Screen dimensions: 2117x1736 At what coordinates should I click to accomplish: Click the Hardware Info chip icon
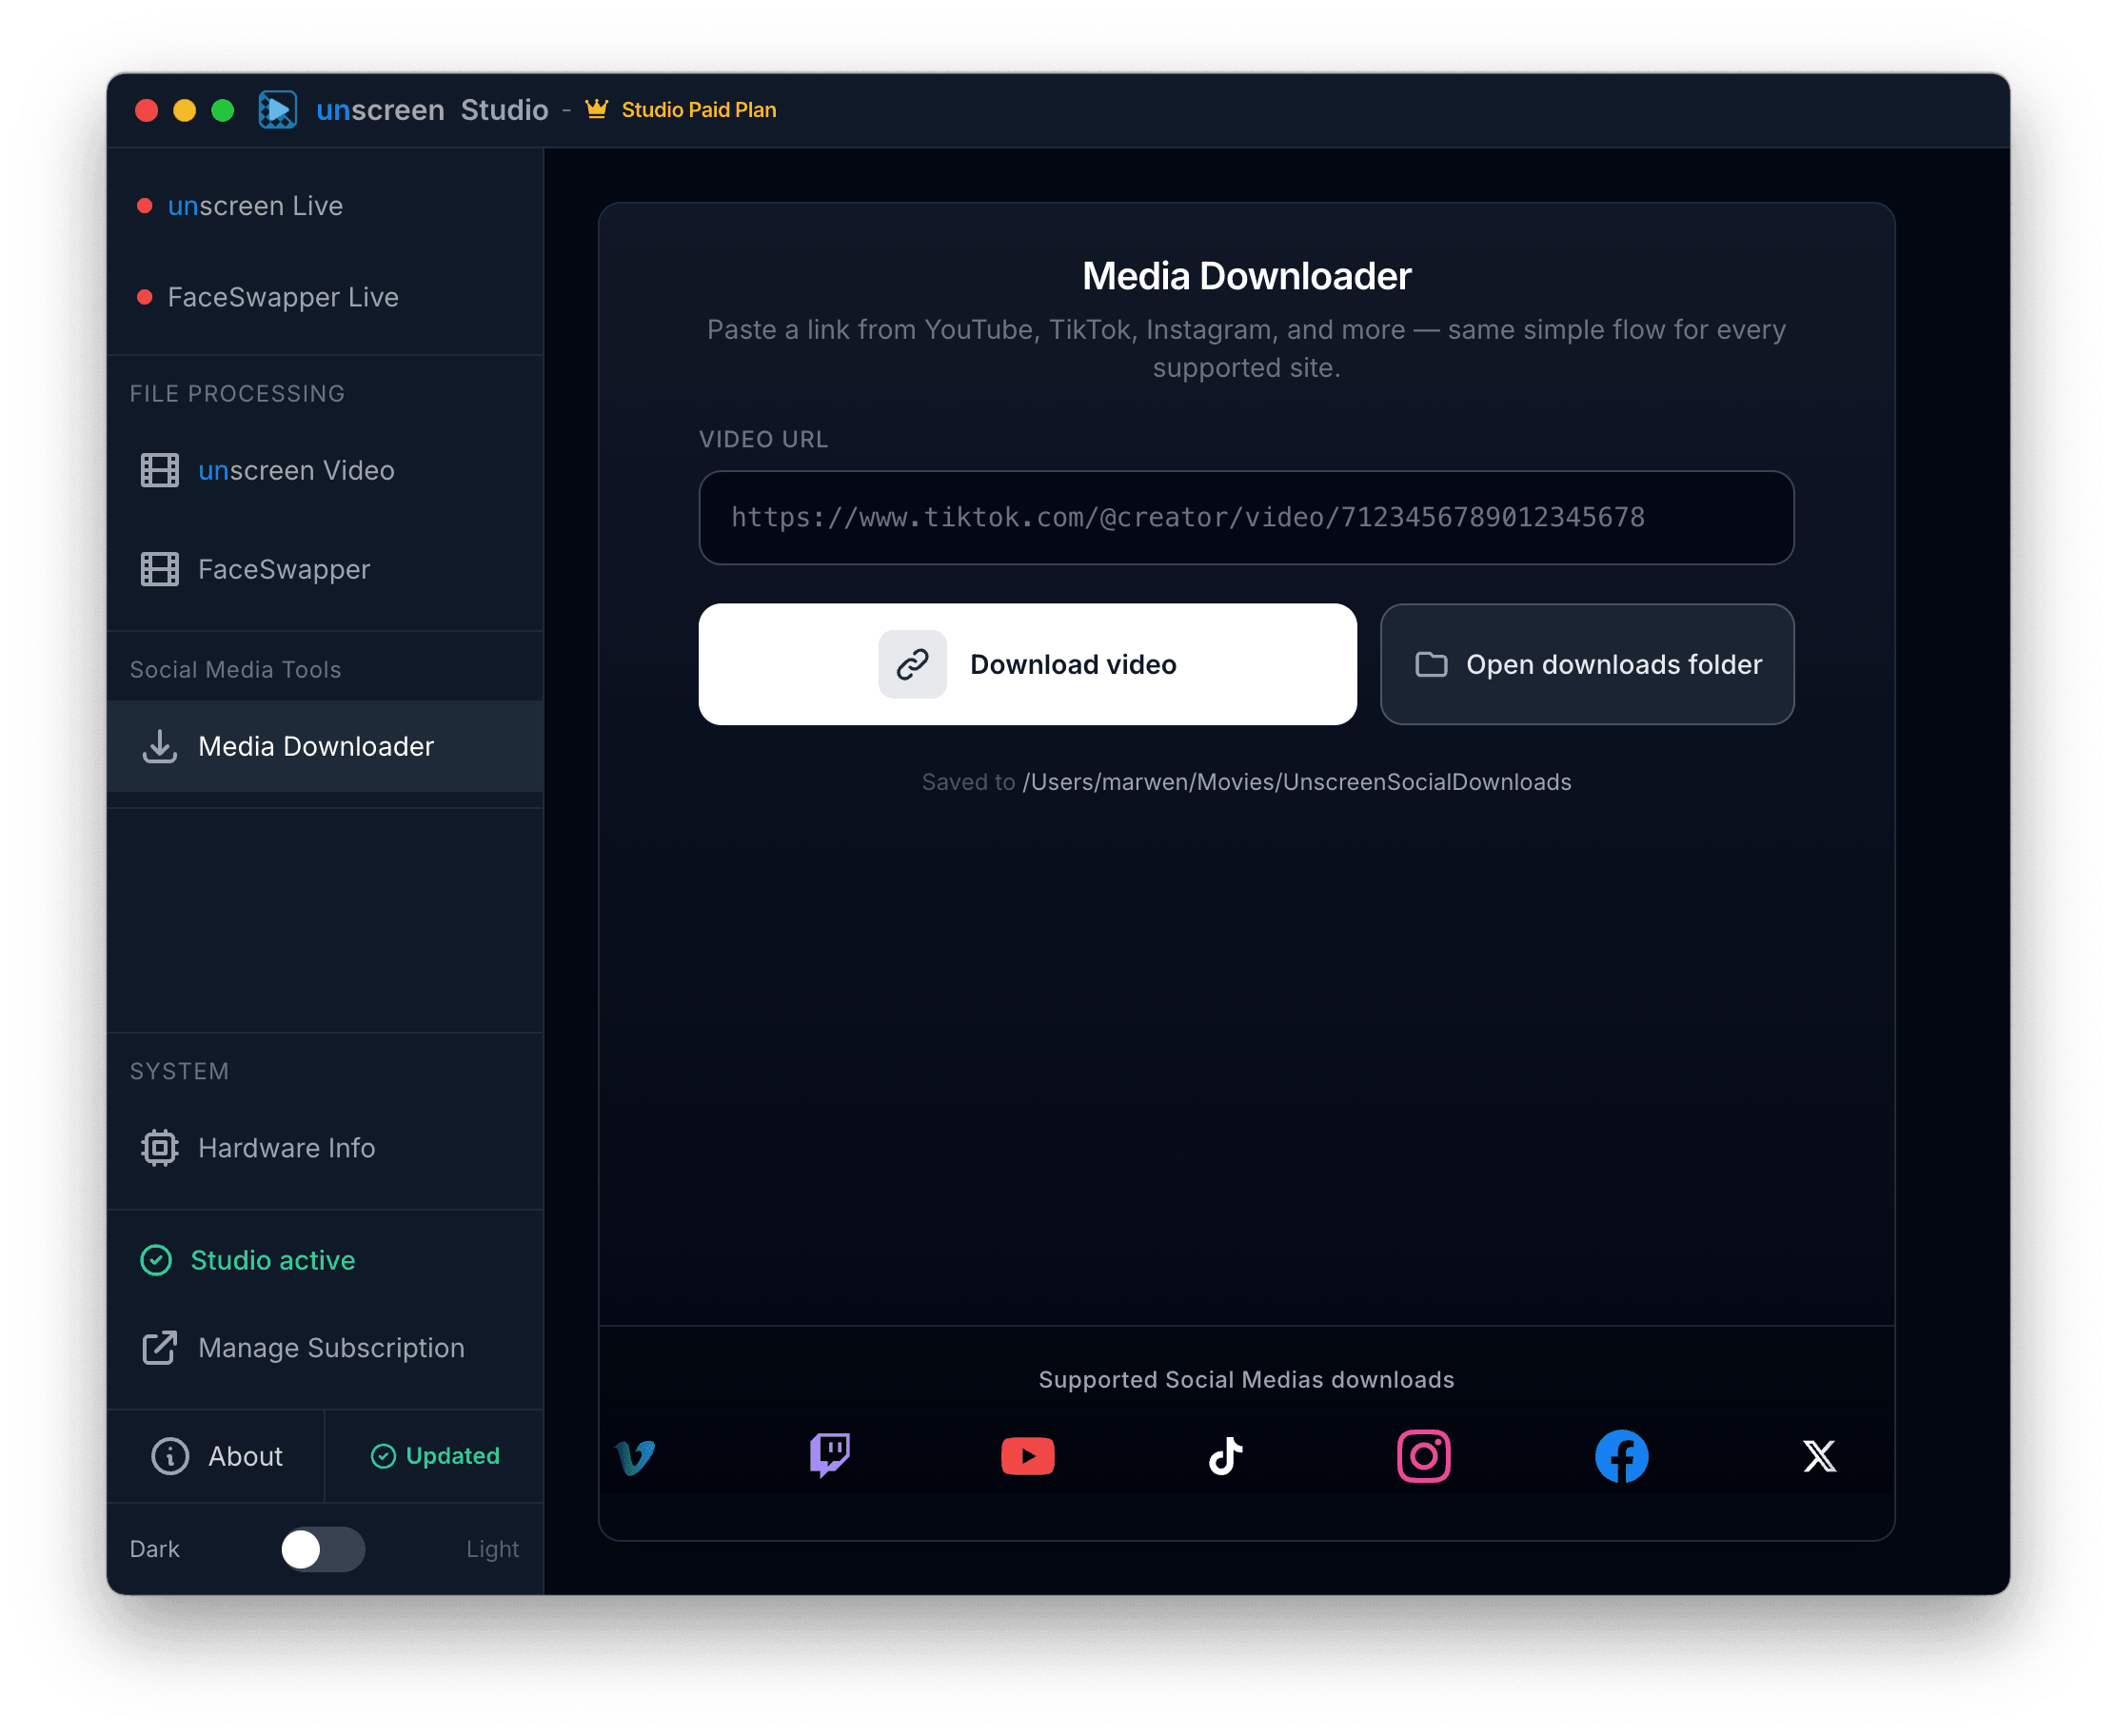point(158,1147)
